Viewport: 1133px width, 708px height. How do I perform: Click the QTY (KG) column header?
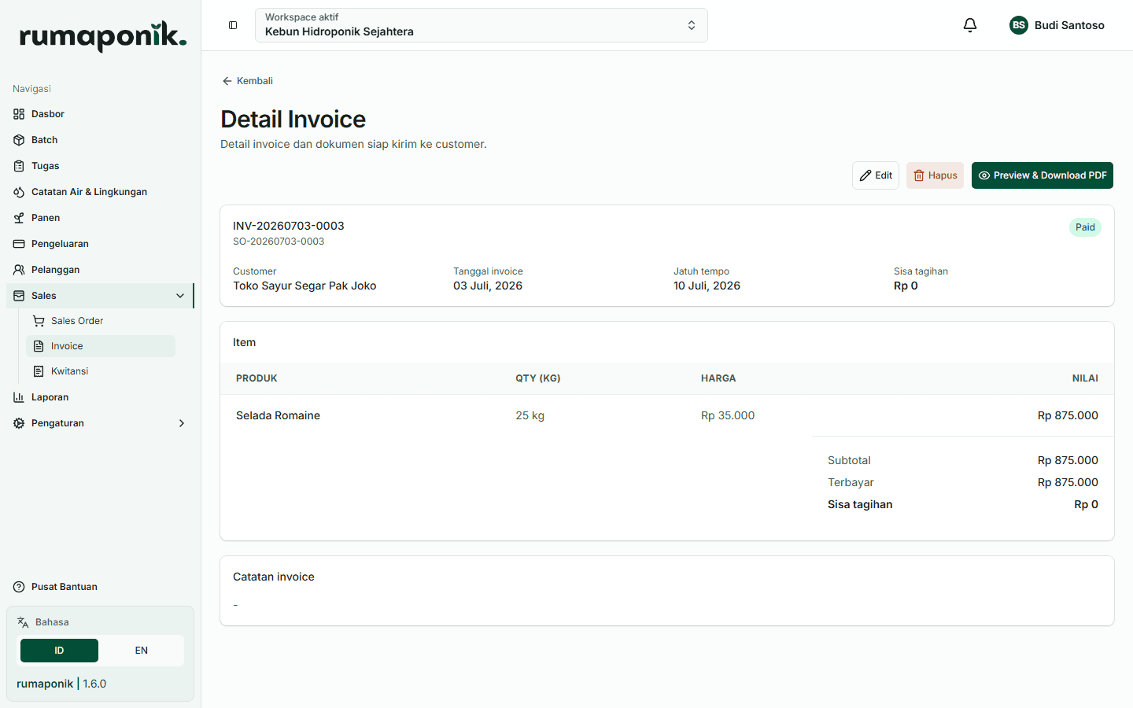click(538, 378)
